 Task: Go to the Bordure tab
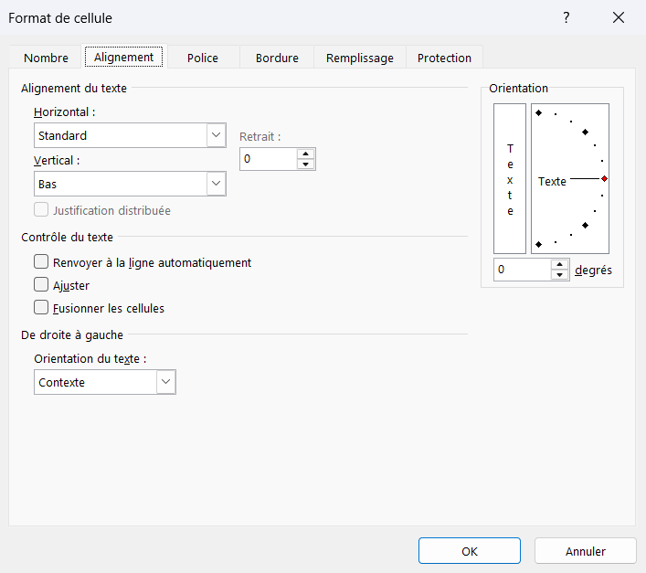[x=277, y=58]
